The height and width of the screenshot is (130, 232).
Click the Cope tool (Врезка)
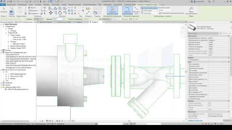[32, 8]
